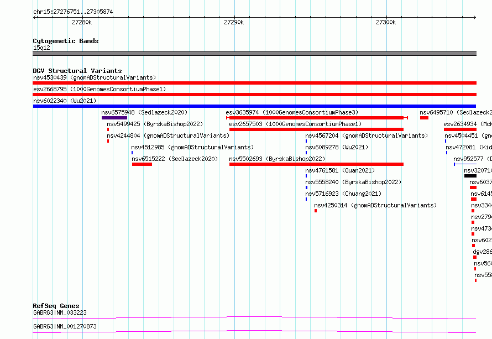Click nsv4250314 gnomADStructuralVariants label
The image size is (492, 339).
(x=375, y=205)
